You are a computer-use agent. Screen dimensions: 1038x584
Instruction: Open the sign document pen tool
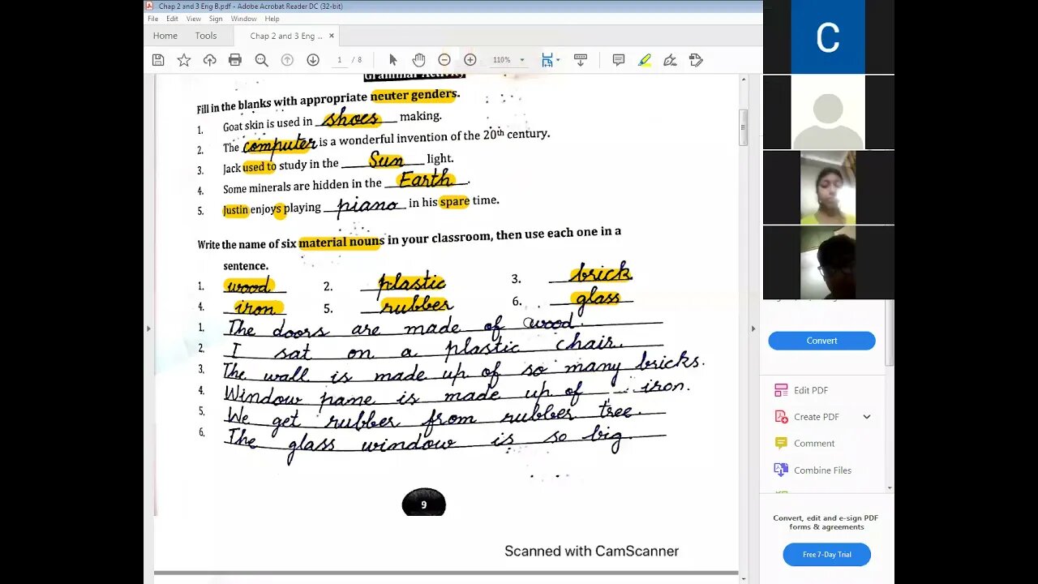click(670, 60)
